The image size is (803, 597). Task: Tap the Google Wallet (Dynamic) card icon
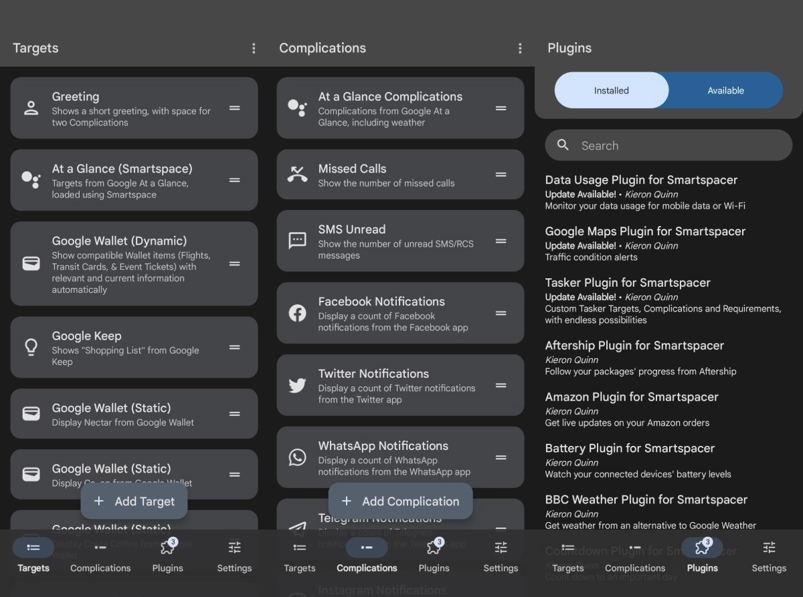pyautogui.click(x=31, y=264)
